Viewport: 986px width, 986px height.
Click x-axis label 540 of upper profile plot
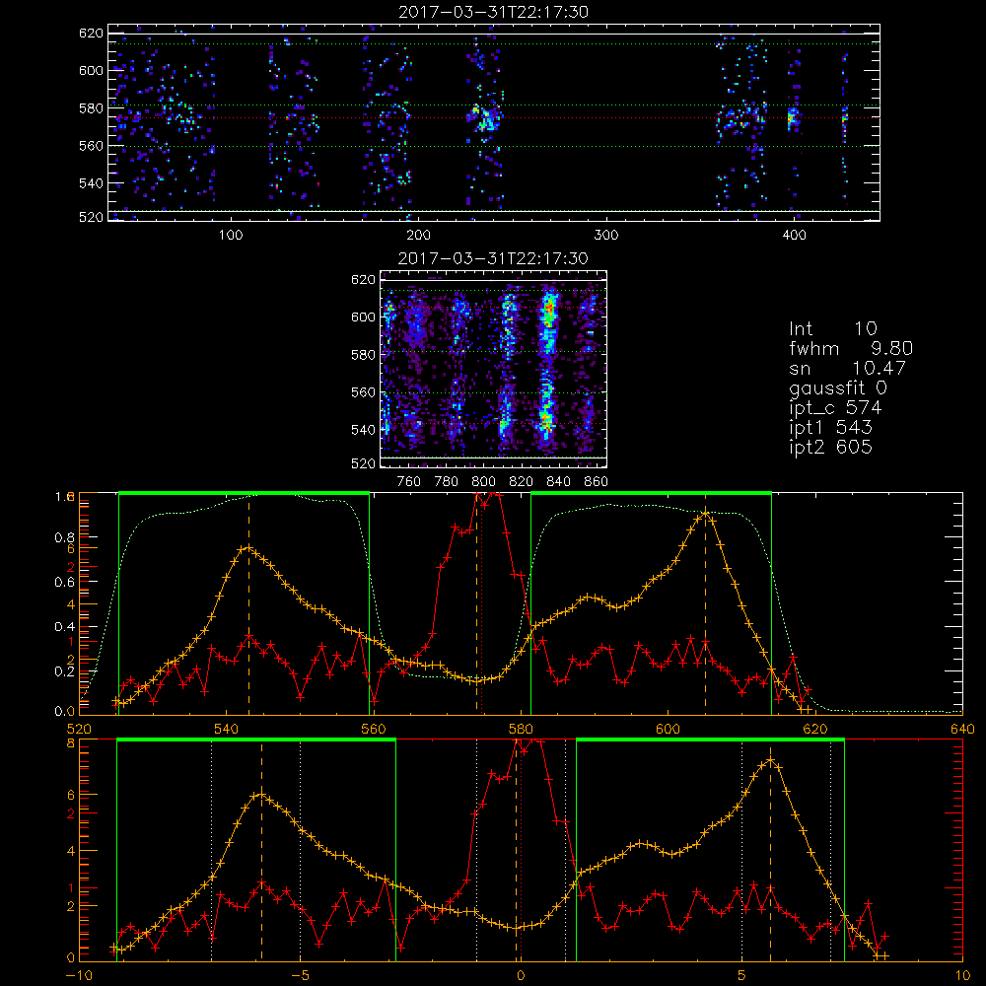pyautogui.click(x=226, y=730)
